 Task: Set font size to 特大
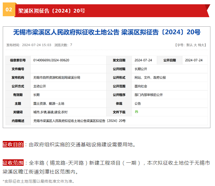click(x=201, y=45)
